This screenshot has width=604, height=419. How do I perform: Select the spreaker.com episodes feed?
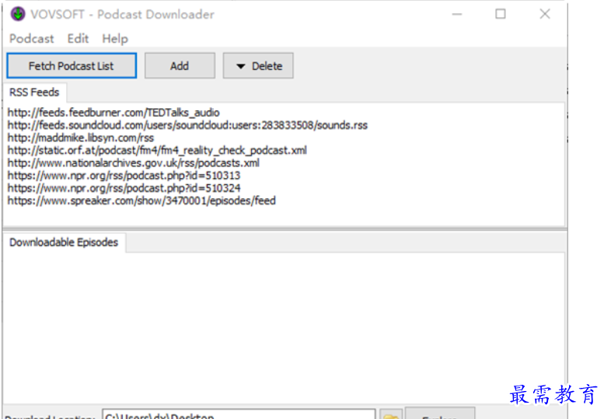click(141, 201)
